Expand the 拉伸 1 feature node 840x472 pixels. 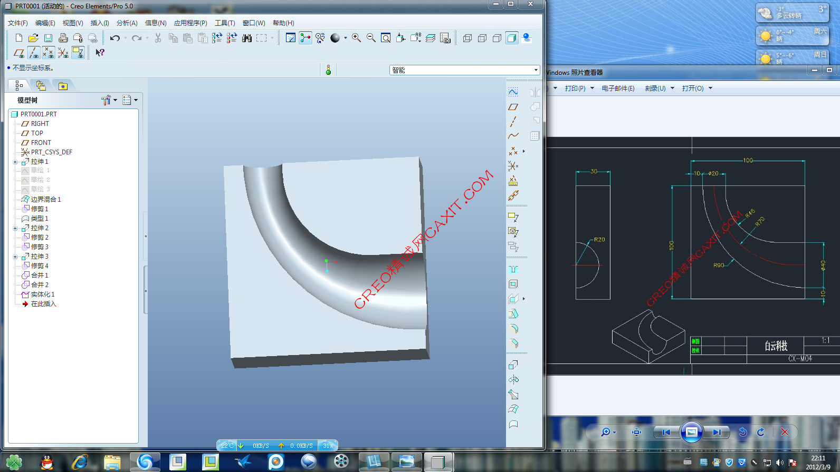tap(15, 162)
